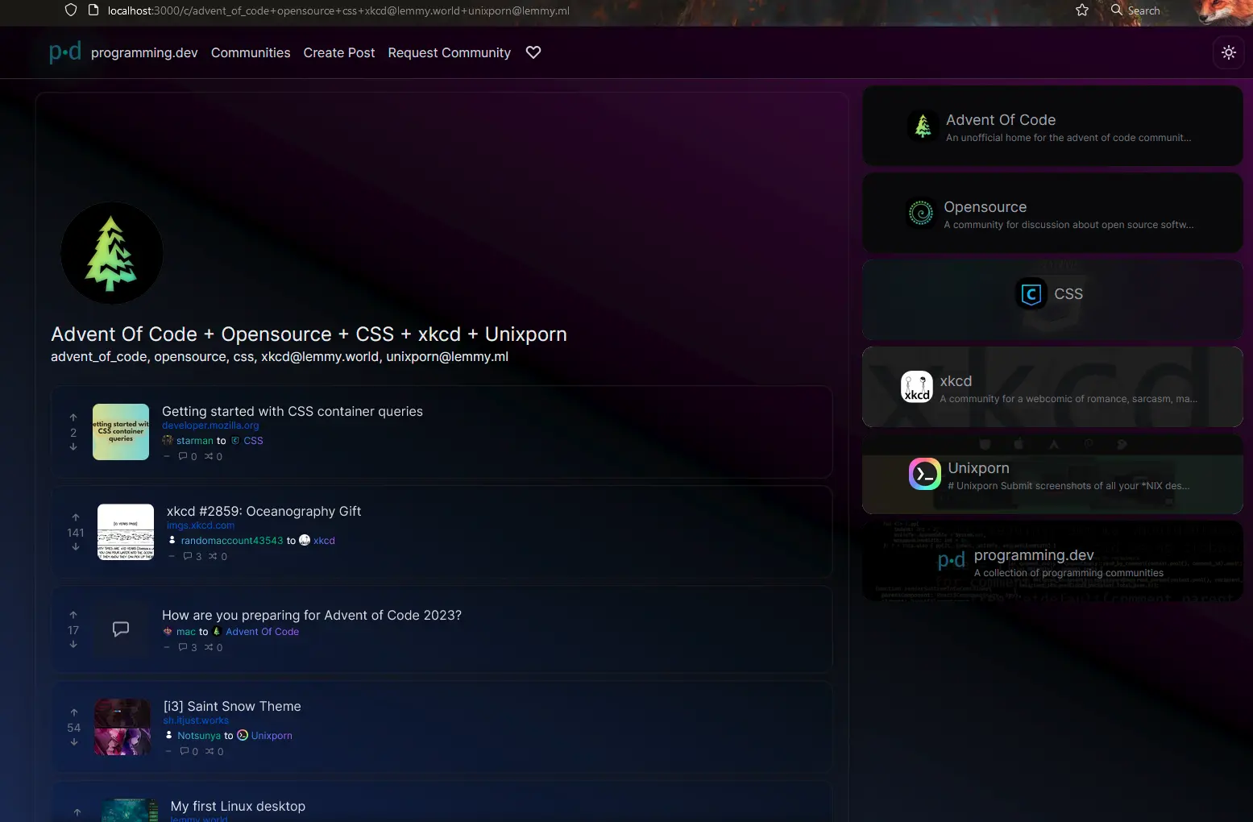Click the CSS container queries thumbnail
The width and height of the screenshot is (1253, 822).
tap(121, 432)
